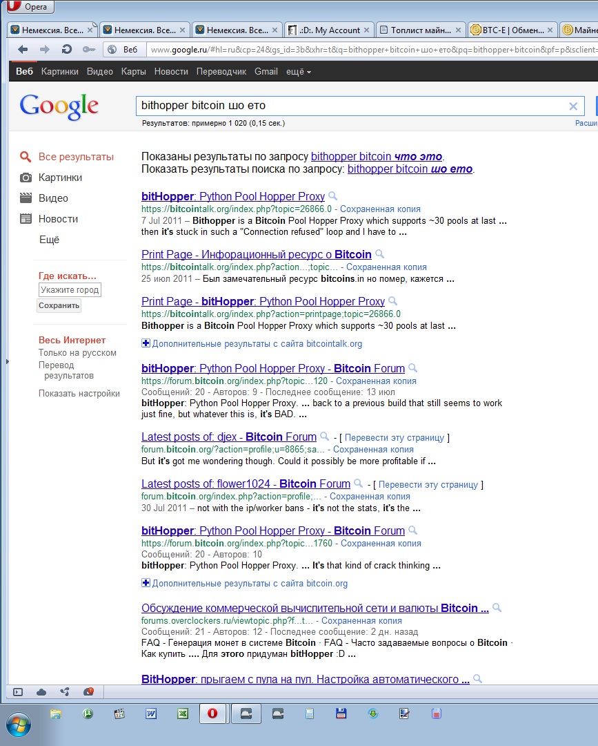Reload the page with the refresh icon

coord(66,50)
